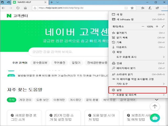Select the 예약·주문 category filter

click(109, 100)
